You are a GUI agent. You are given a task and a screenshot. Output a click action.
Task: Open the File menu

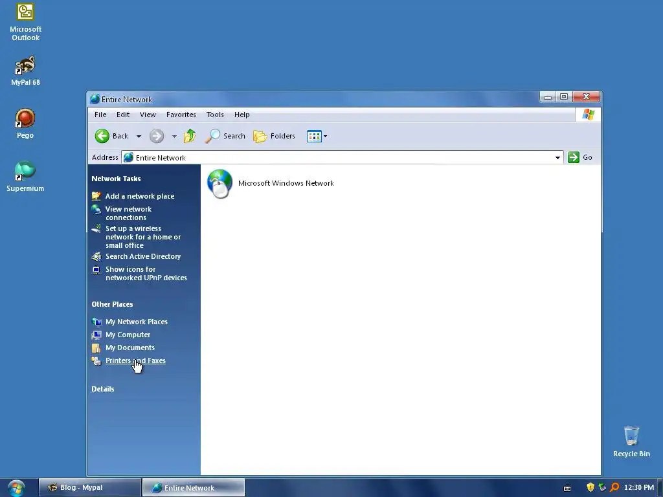(100, 115)
